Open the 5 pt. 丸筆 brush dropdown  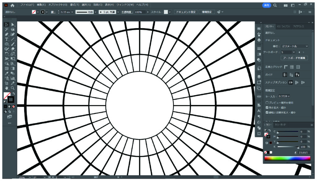(118, 12)
